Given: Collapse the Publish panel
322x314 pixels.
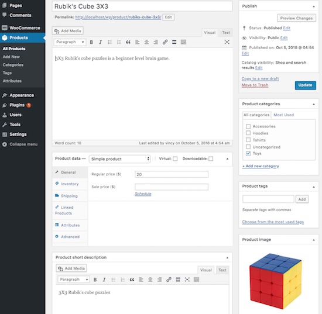Looking at the screenshot, I should 314,6.
